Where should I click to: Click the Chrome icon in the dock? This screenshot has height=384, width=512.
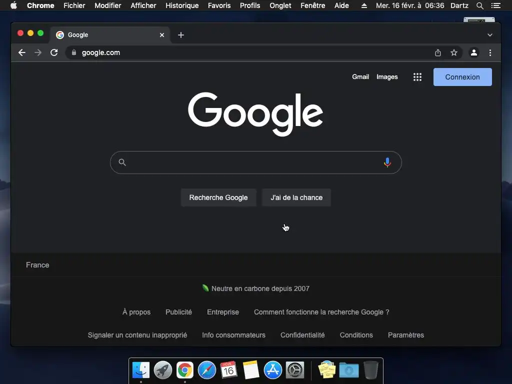(x=185, y=370)
